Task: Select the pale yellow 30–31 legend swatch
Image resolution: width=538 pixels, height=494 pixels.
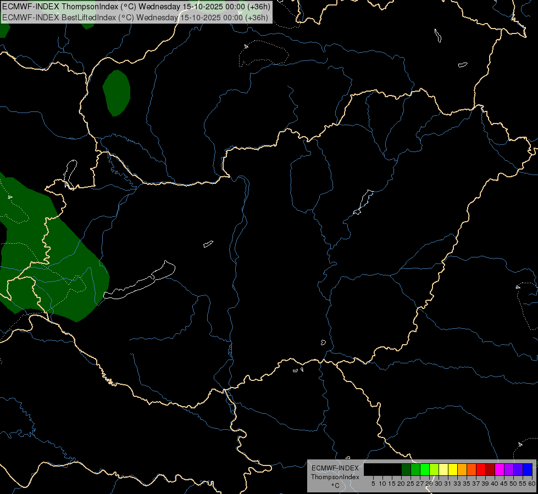Action: coord(443,469)
